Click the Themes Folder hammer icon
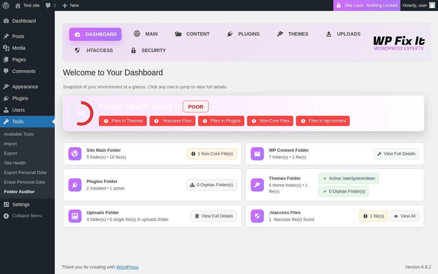 click(x=257, y=185)
